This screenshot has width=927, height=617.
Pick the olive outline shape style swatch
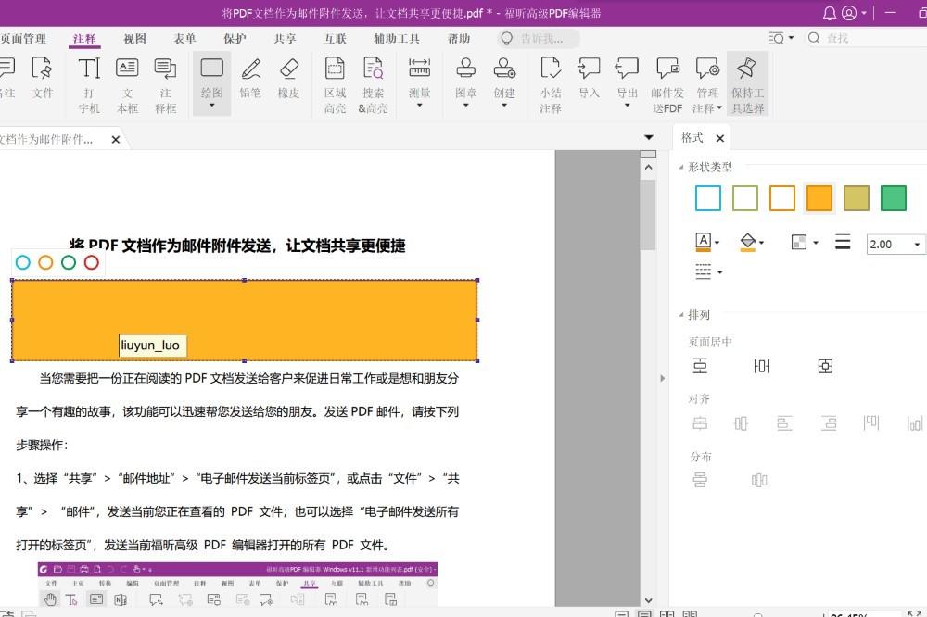pos(745,198)
